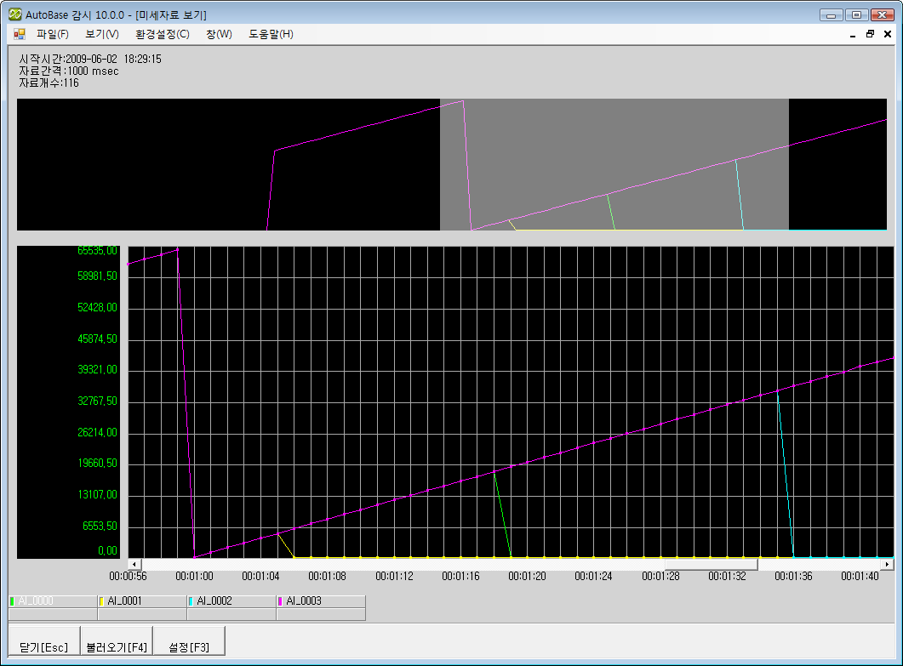Close the inner 미세자료 보기 child window
This screenshot has width=903, height=666.
click(x=888, y=34)
